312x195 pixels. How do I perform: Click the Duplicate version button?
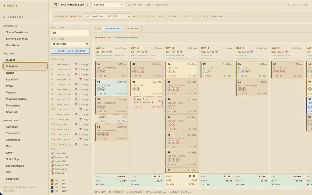tap(156, 16)
